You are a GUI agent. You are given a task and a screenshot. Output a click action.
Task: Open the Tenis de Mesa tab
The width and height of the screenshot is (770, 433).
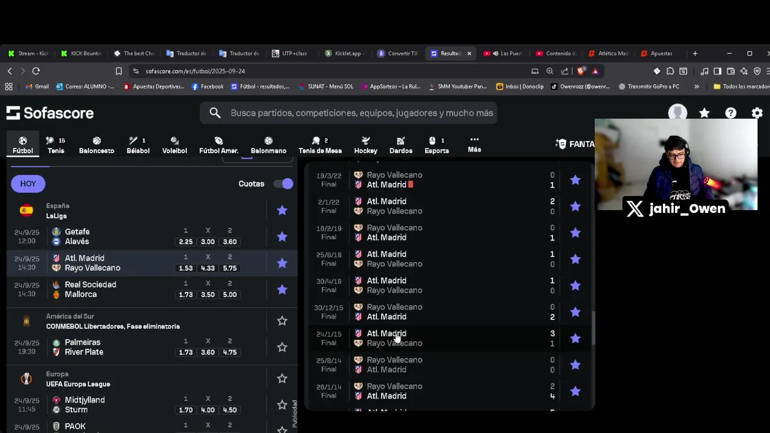pos(320,145)
